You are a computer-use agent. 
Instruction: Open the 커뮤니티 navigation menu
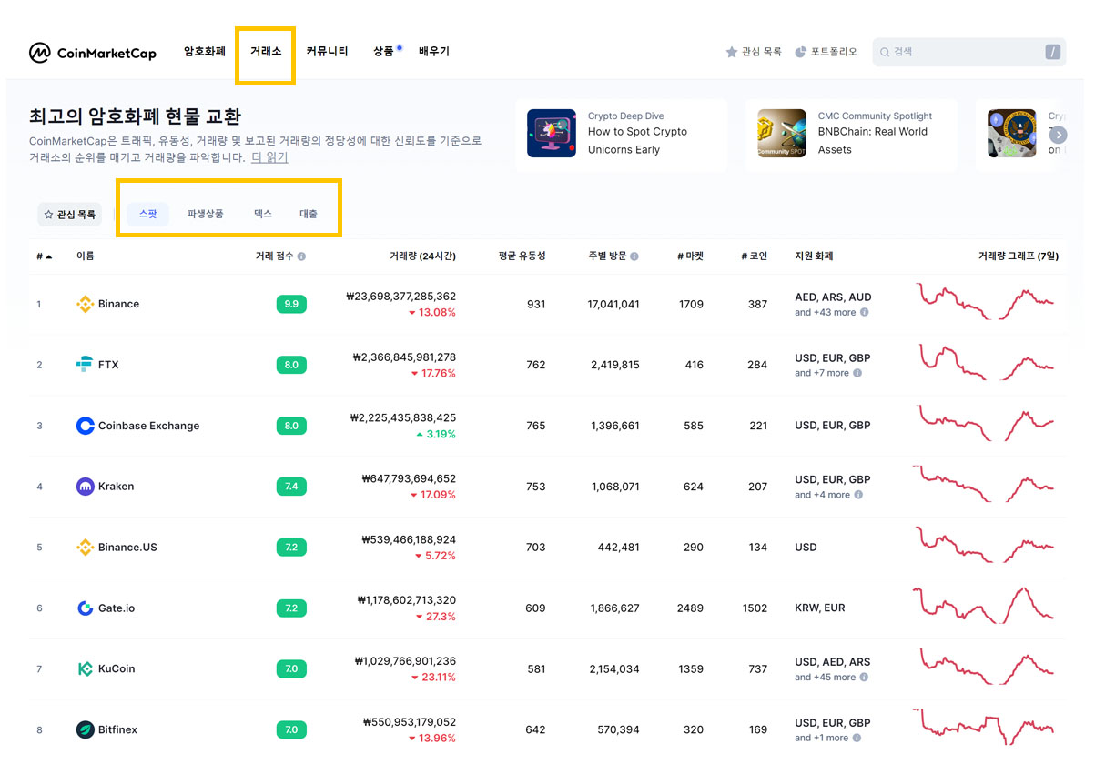(x=327, y=52)
